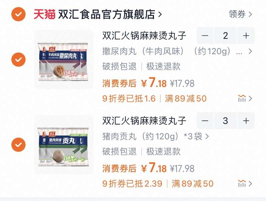Expand 撒尿肉丸（牛肉风味）specification options
266x201 pixels.
[177, 51]
